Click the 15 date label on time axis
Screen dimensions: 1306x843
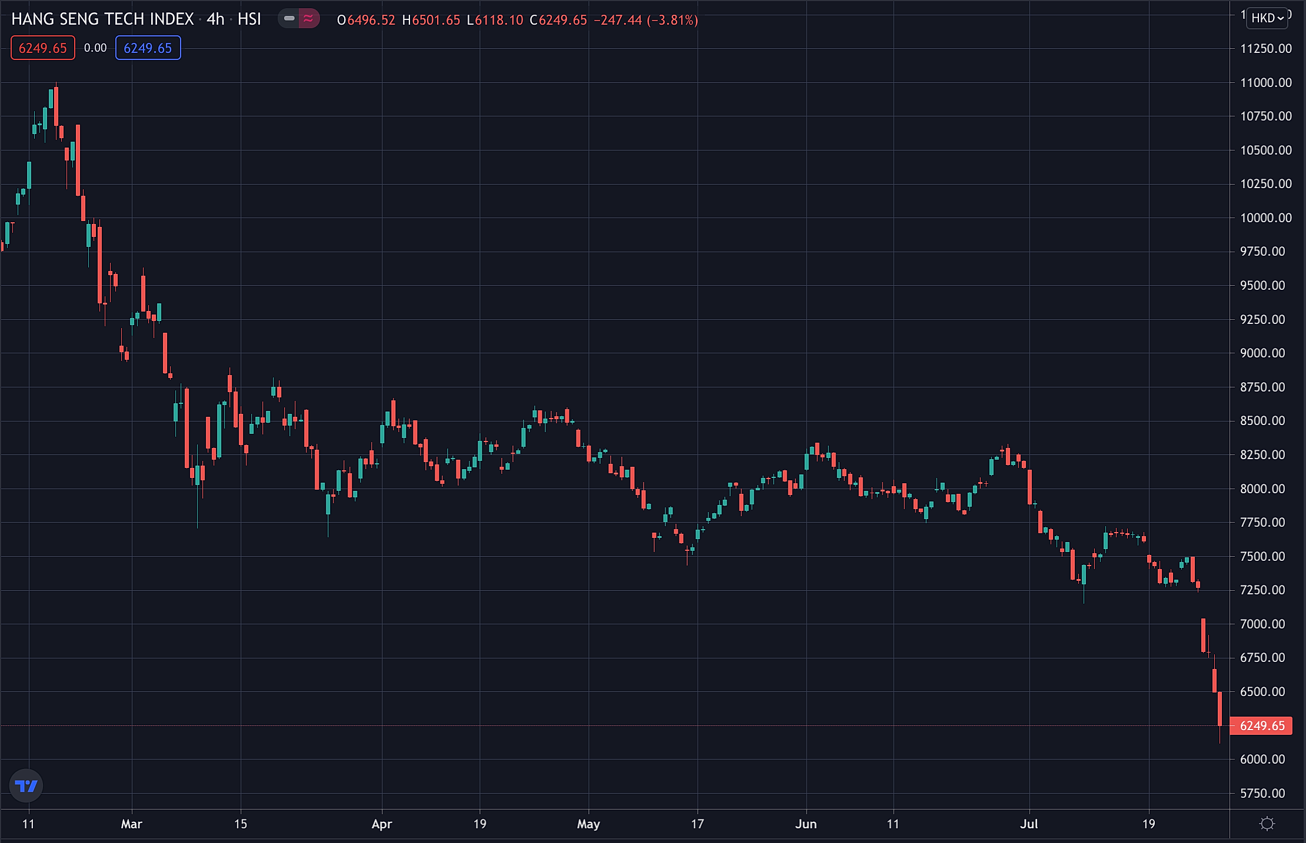pos(241,824)
